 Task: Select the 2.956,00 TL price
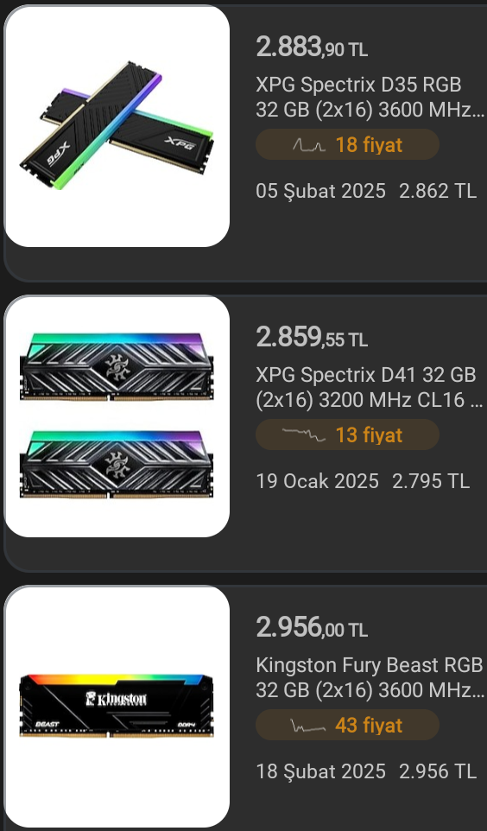(x=312, y=628)
